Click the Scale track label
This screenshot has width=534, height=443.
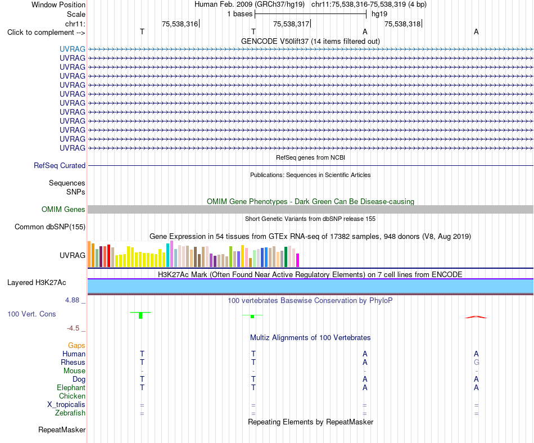pyautogui.click(x=76, y=14)
